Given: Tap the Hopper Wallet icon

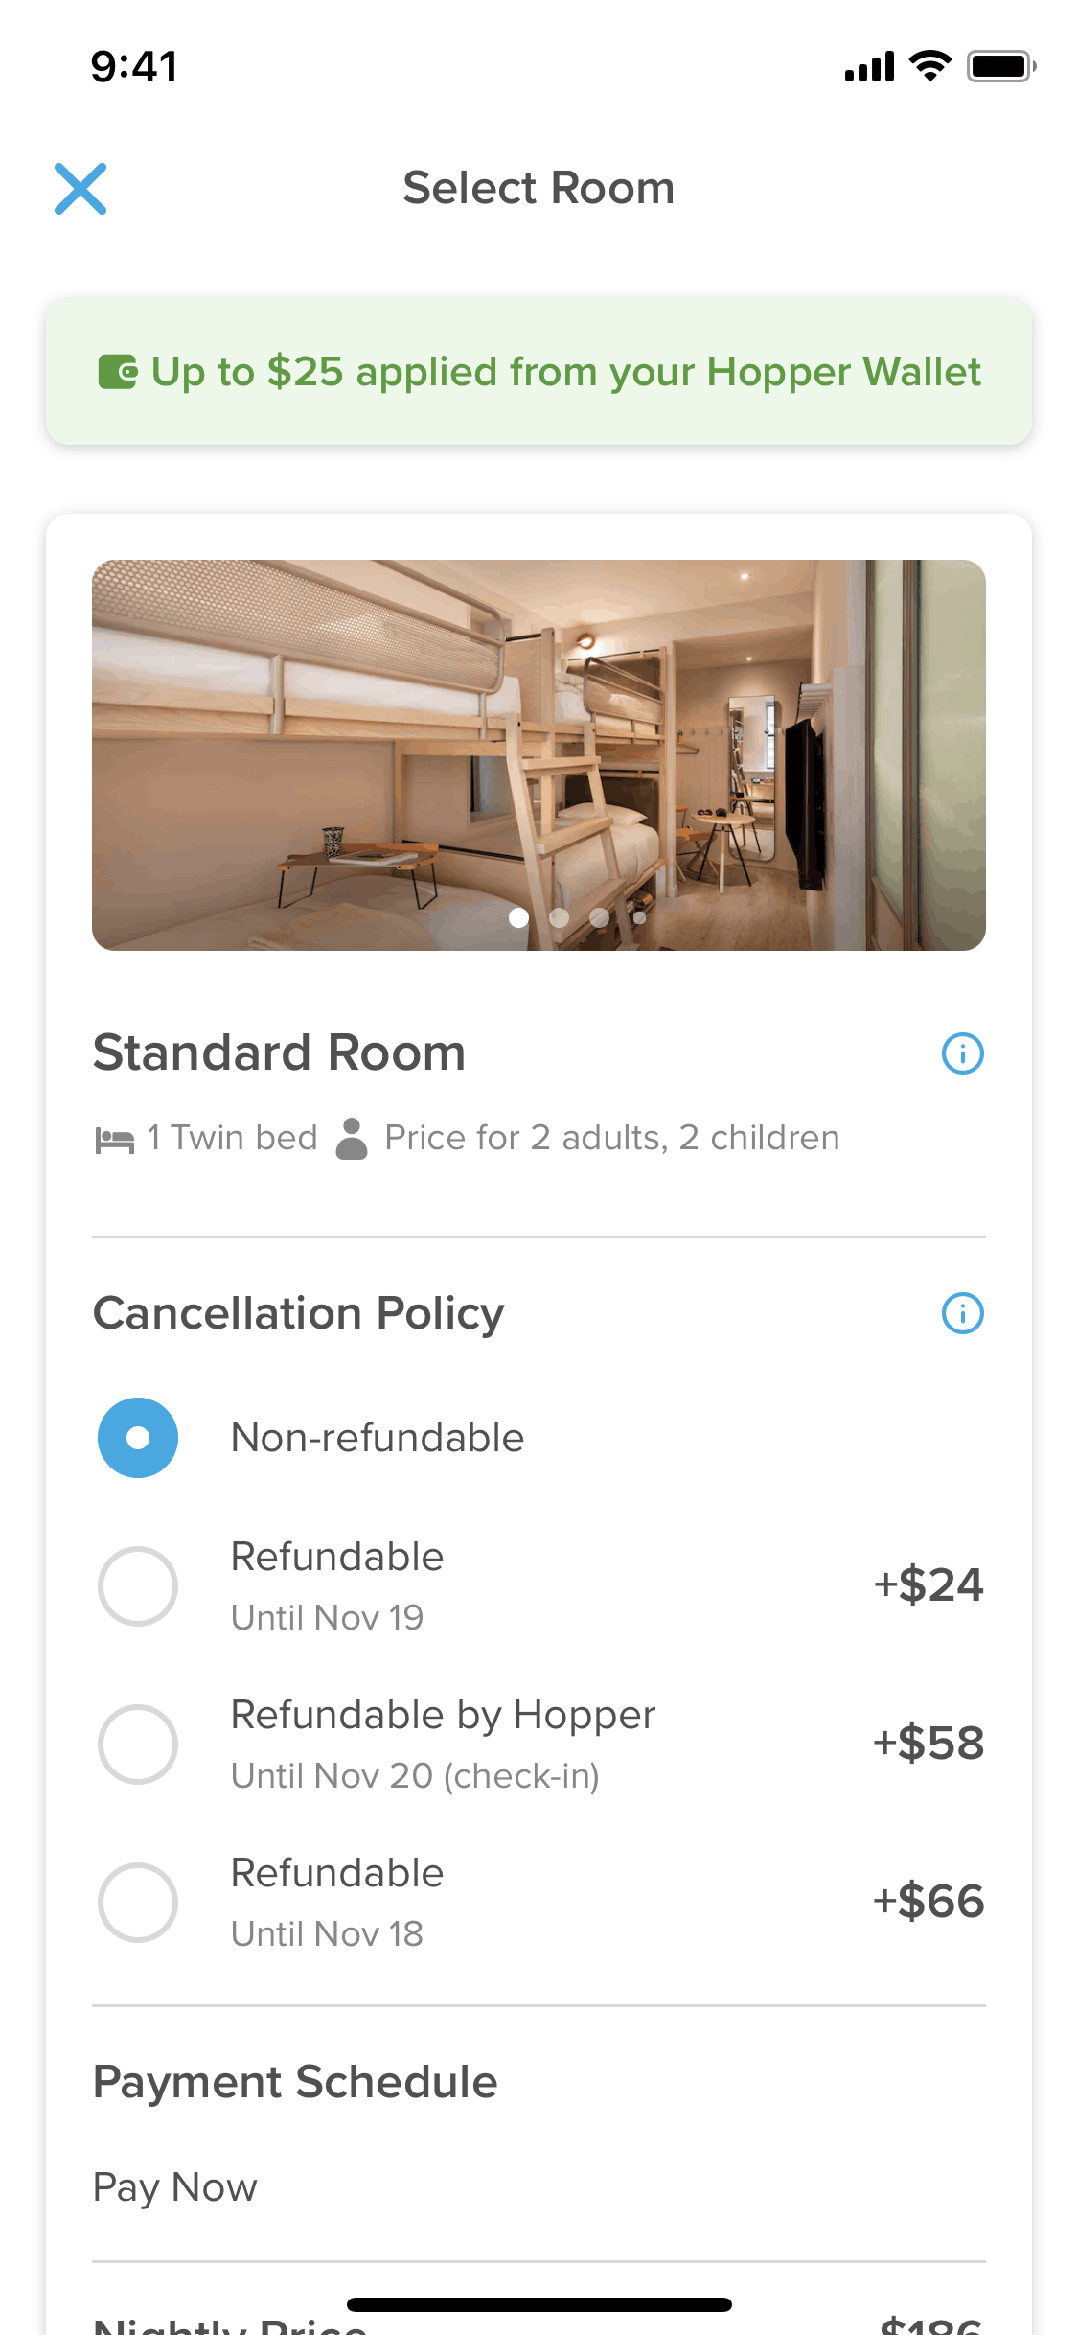Looking at the screenshot, I should tap(118, 372).
